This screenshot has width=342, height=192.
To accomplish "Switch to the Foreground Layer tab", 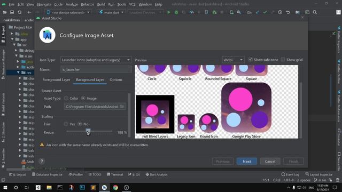I will coord(56,79).
